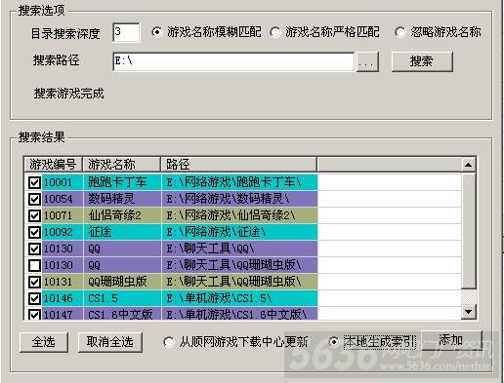Uncheck the 10001 跑跑卡丁车 checkbox
This screenshot has height=383, width=504.
coord(34,182)
